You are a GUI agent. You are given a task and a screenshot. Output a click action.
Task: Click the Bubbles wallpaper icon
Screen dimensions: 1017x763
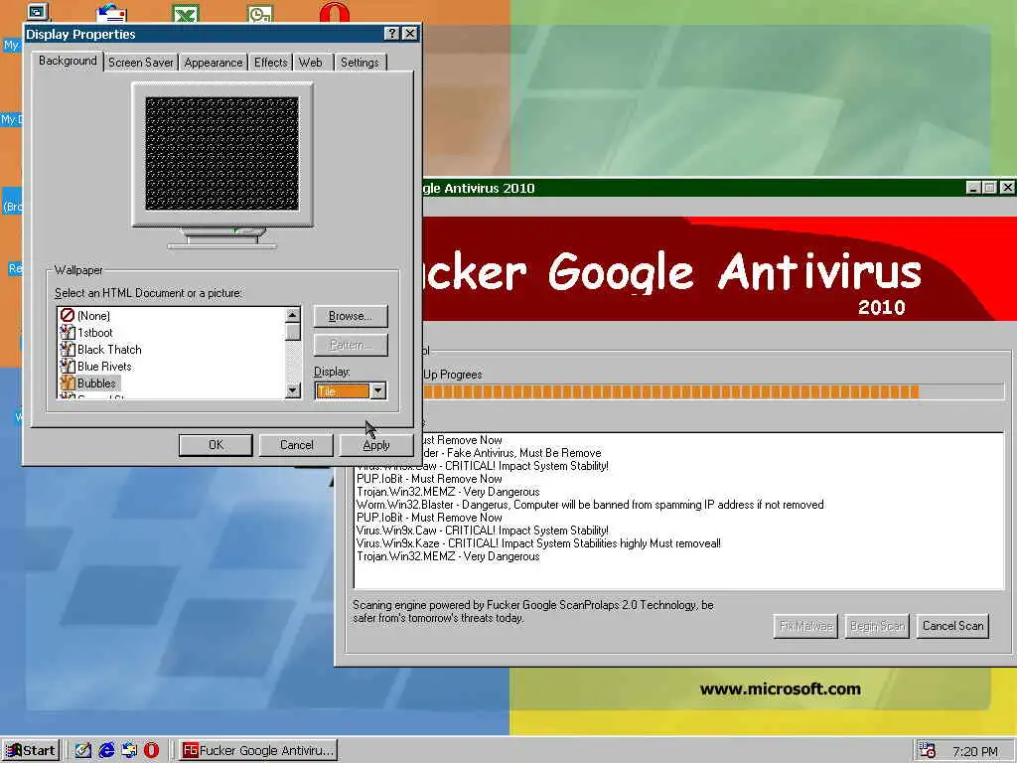pos(68,382)
